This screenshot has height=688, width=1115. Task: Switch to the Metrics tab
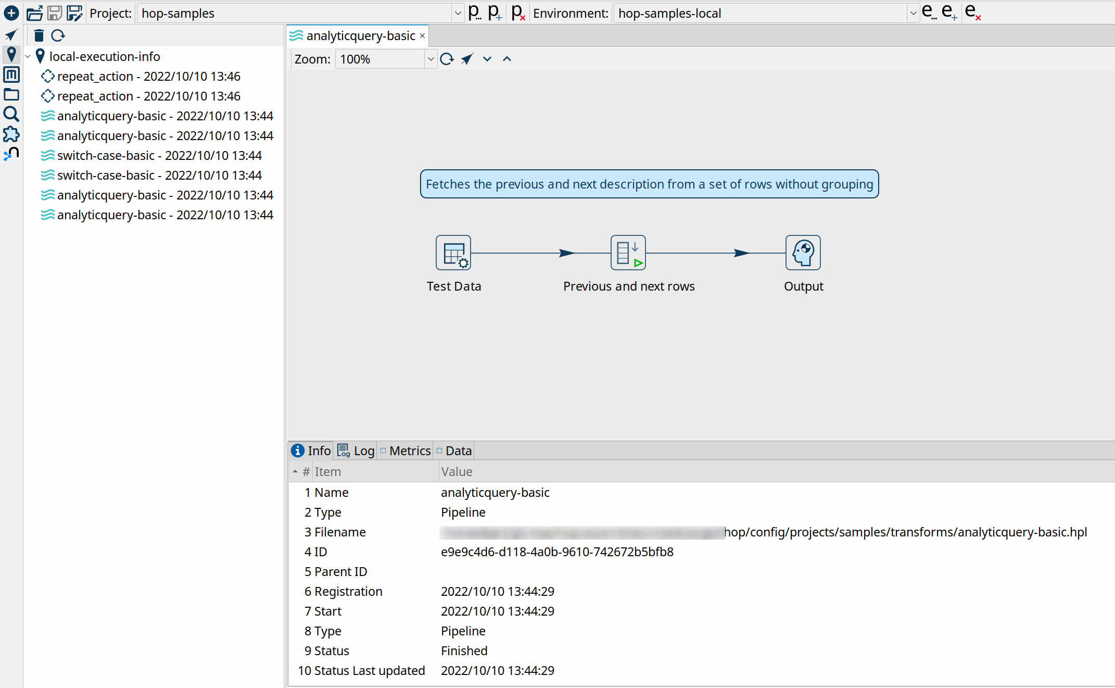pyautogui.click(x=409, y=451)
